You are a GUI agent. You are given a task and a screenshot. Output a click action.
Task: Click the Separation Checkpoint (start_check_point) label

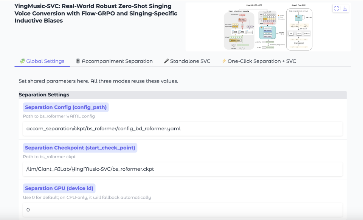click(80, 148)
